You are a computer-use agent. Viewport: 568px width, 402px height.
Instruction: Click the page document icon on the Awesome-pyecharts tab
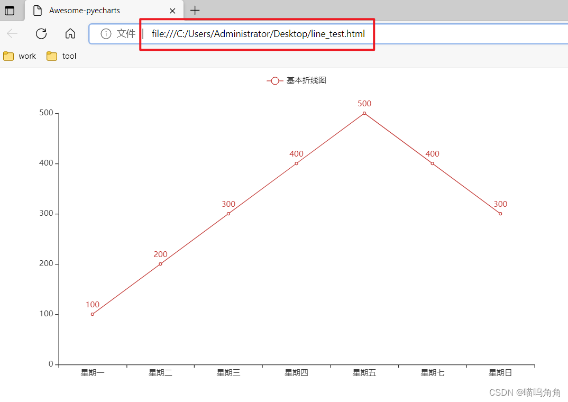tap(36, 10)
